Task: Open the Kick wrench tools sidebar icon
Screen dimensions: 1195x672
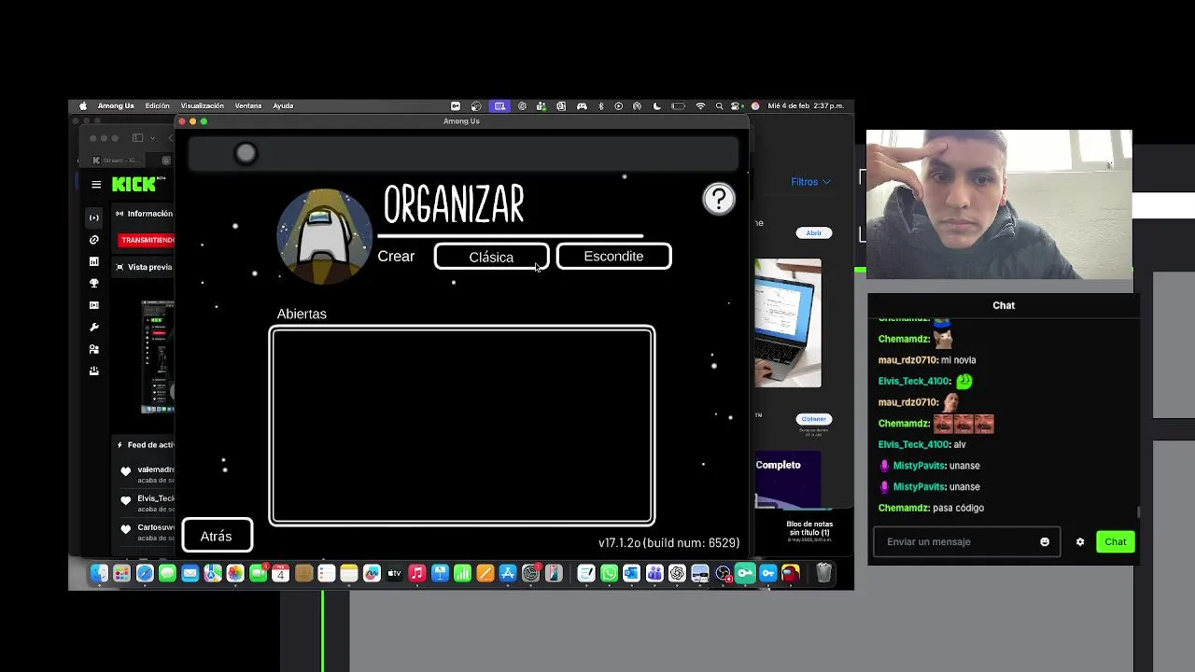Action: 94,327
